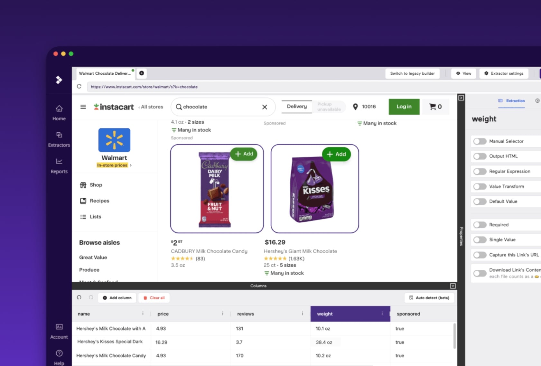The width and height of the screenshot is (541, 366).
Task: Open the shopping cart
Action: click(435, 107)
